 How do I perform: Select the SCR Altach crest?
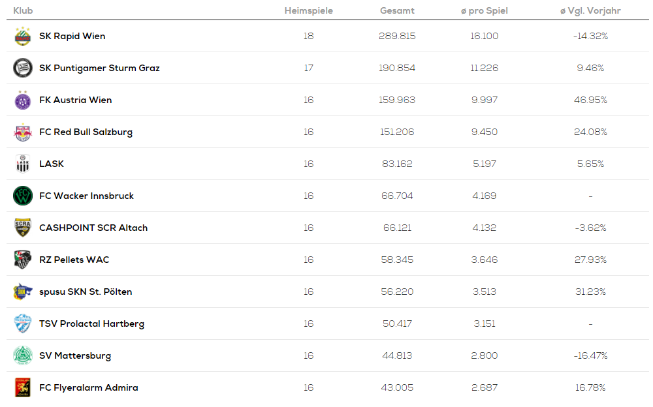tap(23, 228)
